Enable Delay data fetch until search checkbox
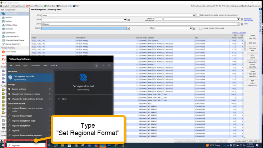The width and height of the screenshot is (263, 148). point(198,15)
